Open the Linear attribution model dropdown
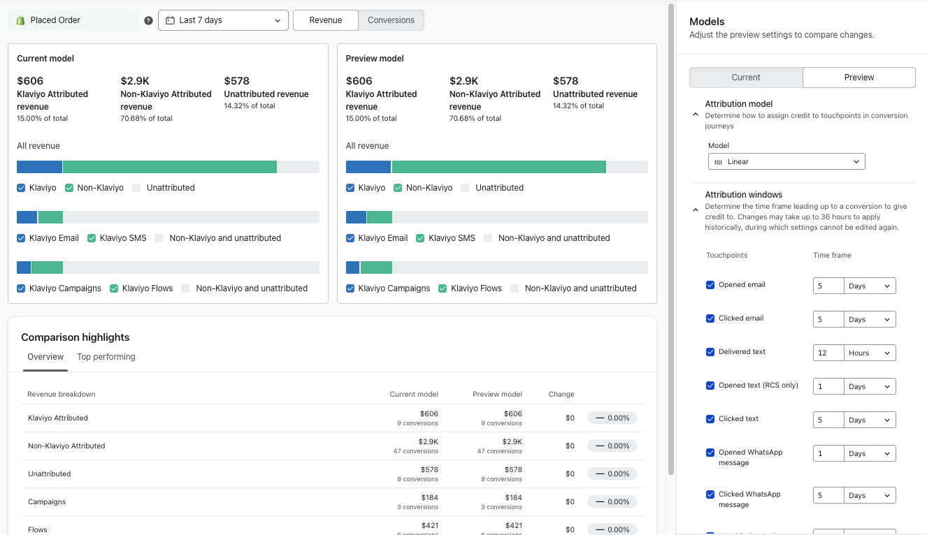Image resolution: width=927 pixels, height=535 pixels. pos(786,162)
